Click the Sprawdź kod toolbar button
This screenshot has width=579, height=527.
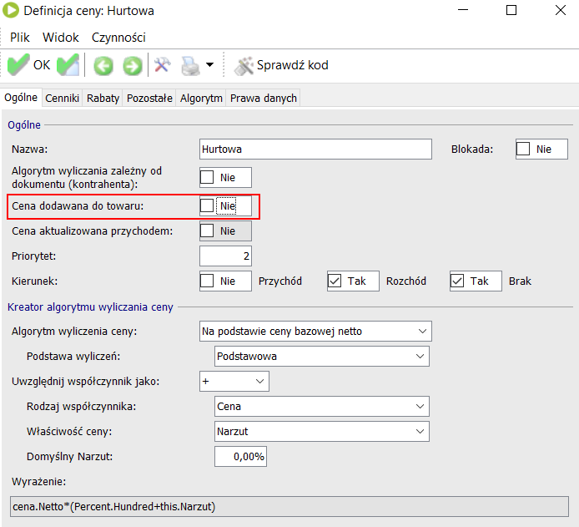coord(281,65)
